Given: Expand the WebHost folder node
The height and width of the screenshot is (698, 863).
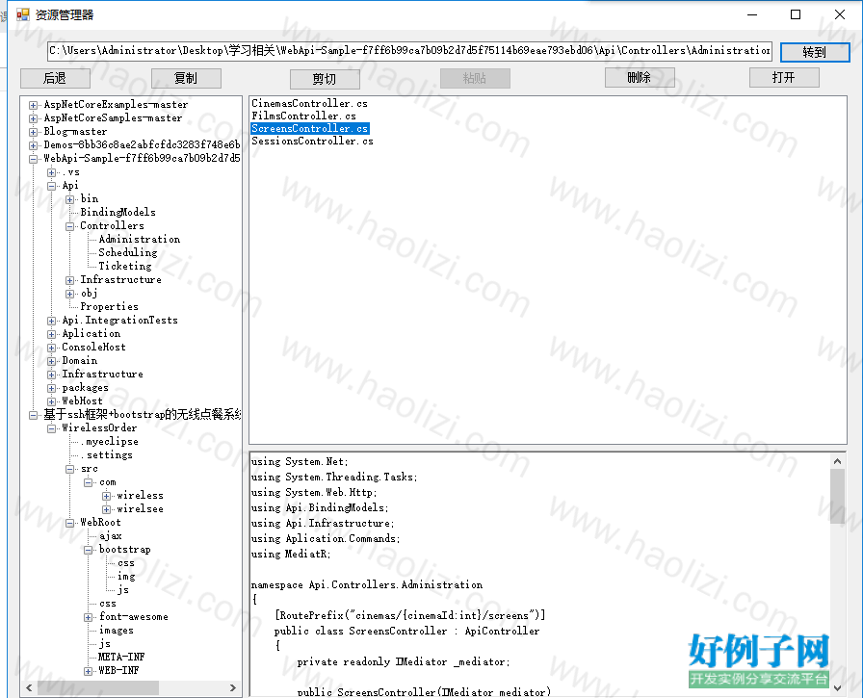Looking at the screenshot, I should 52,401.
